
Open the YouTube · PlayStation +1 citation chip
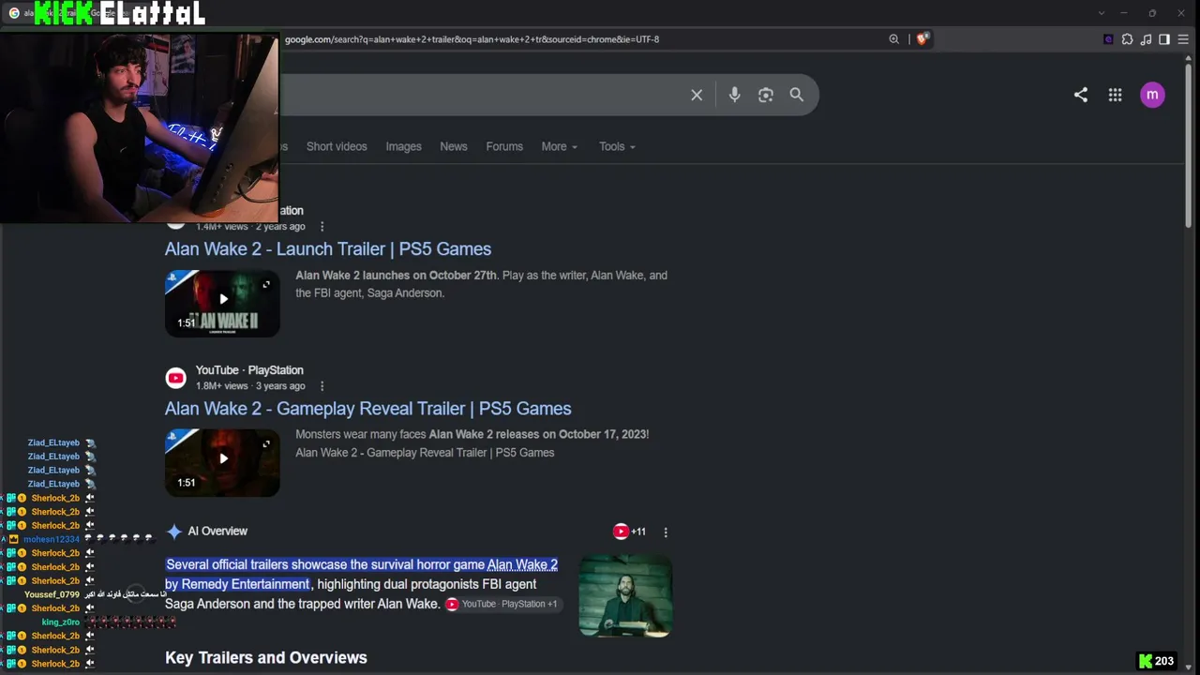click(x=502, y=604)
